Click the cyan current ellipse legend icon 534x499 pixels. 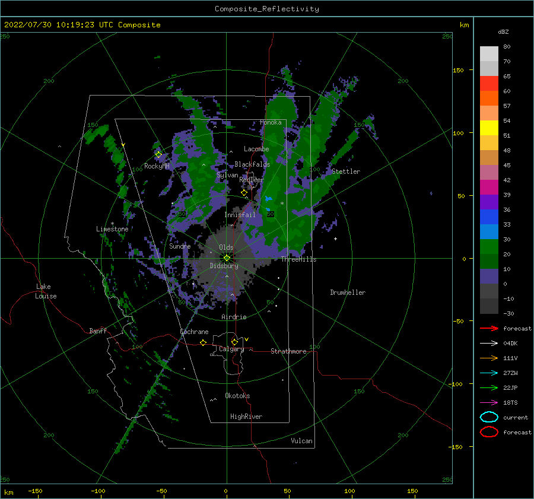[489, 417]
